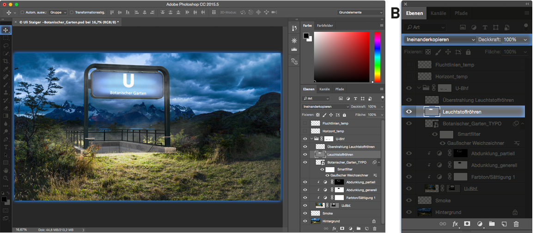Switch to Pfade tab in main window
The width and height of the screenshot is (536, 233).
coord(339,89)
